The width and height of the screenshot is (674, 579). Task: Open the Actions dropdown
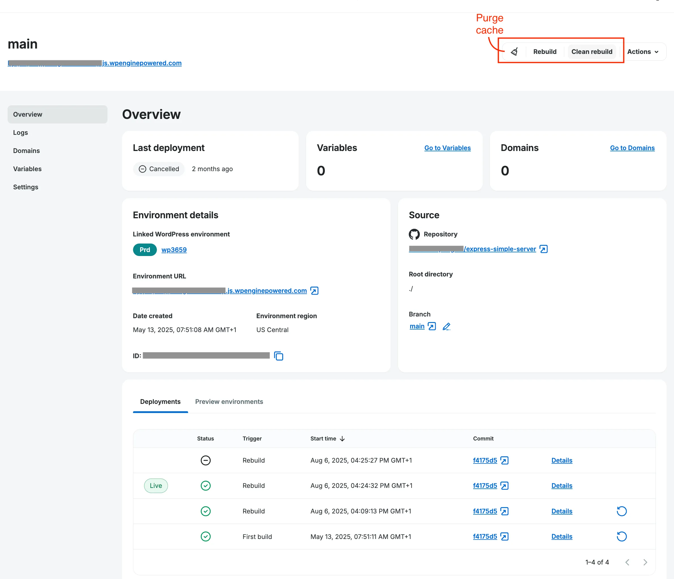point(643,51)
